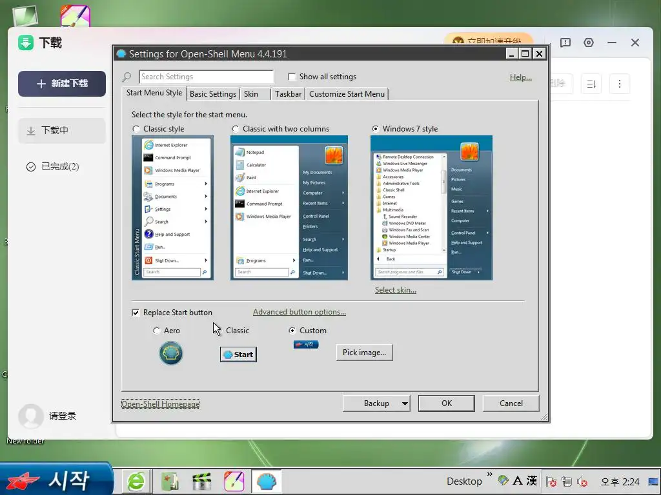
Task: Select the Windows 7 style option
Action: click(375, 129)
